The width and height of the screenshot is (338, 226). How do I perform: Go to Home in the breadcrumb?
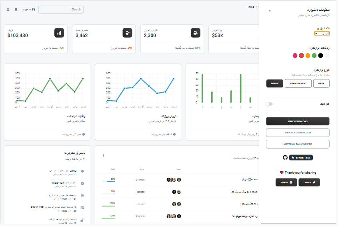pos(250,7)
